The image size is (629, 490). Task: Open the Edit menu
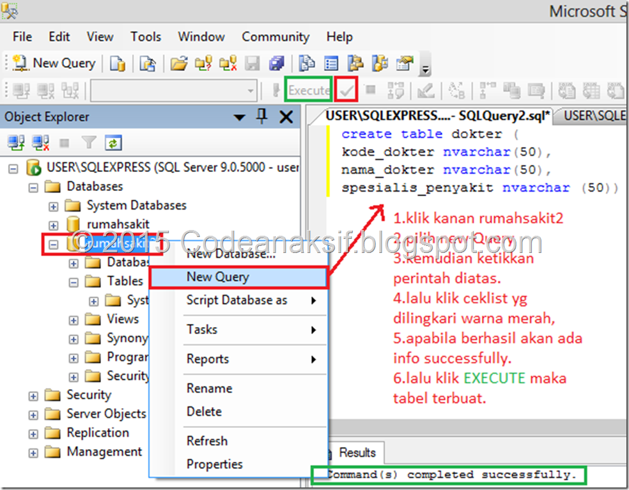click(x=59, y=36)
